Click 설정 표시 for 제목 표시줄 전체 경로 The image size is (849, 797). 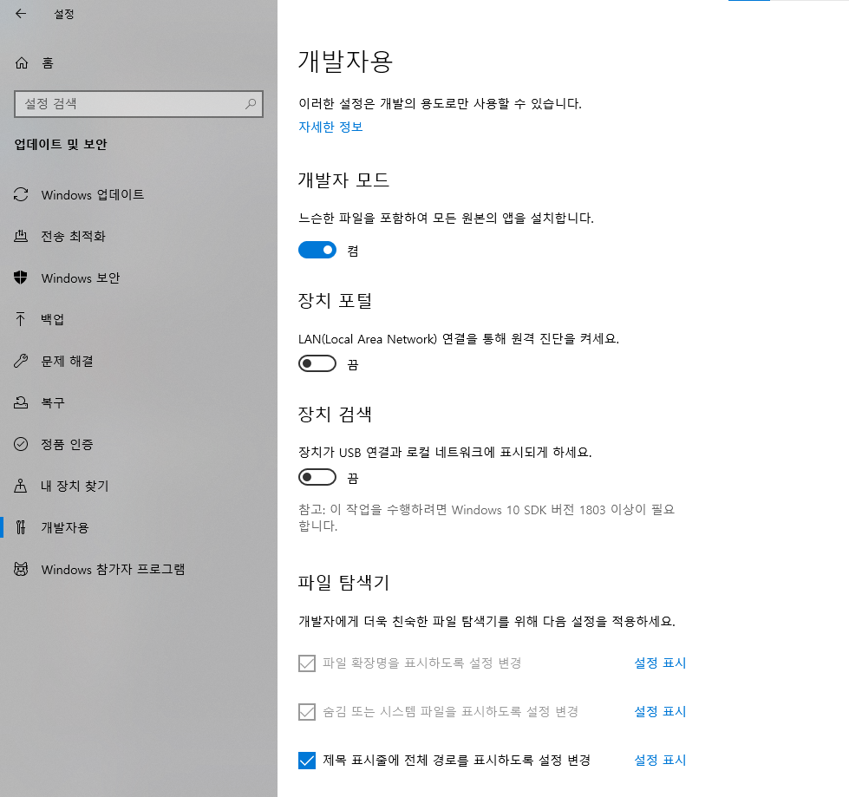[x=660, y=761]
